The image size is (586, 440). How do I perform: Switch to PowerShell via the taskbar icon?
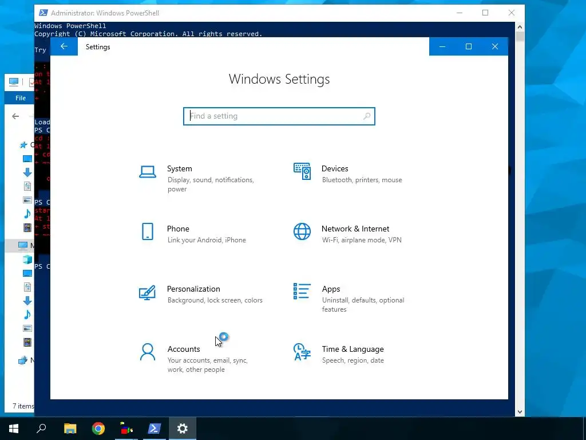(155, 429)
